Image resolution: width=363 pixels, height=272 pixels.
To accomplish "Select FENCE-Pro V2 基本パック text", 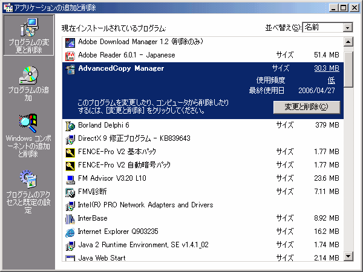I will pos(117,152).
